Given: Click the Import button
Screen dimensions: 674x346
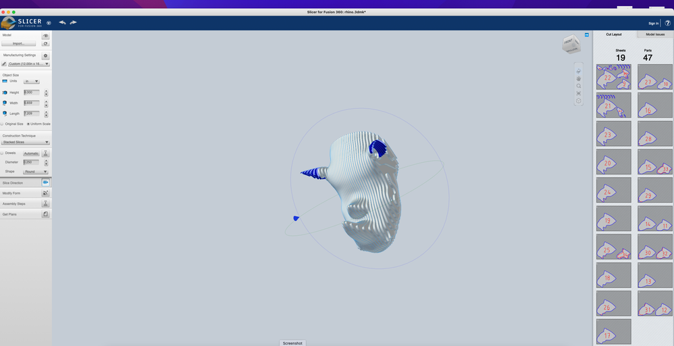Looking at the screenshot, I should click(19, 43).
